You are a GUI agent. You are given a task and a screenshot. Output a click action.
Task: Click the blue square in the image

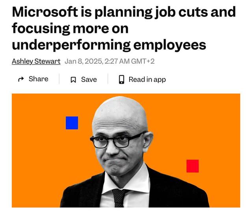pyautogui.click(x=72, y=123)
